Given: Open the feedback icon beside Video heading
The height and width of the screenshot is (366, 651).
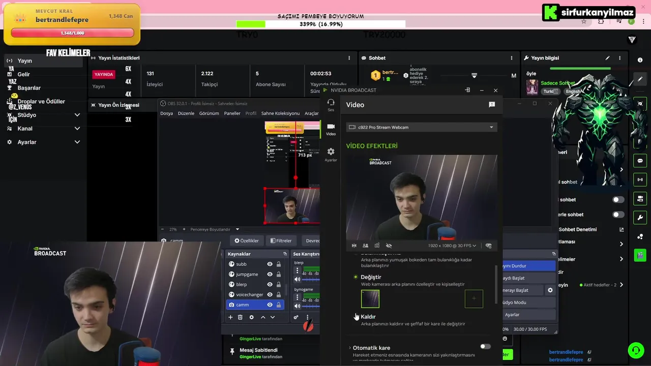Looking at the screenshot, I should tap(492, 104).
